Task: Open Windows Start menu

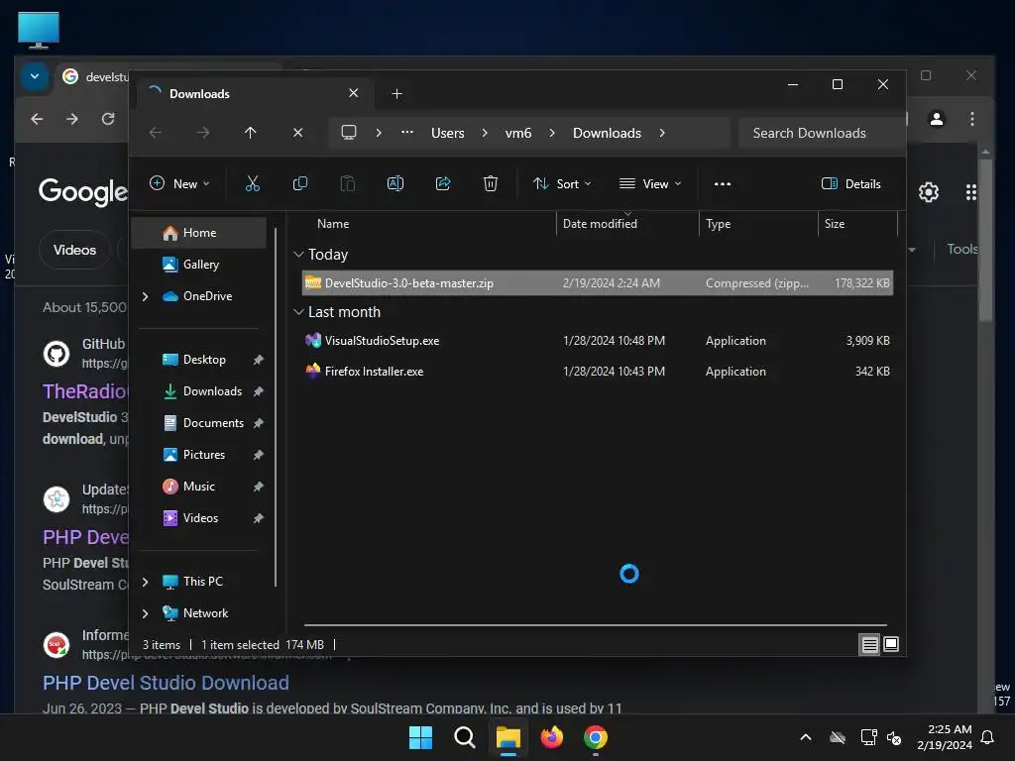Action: pyautogui.click(x=420, y=737)
